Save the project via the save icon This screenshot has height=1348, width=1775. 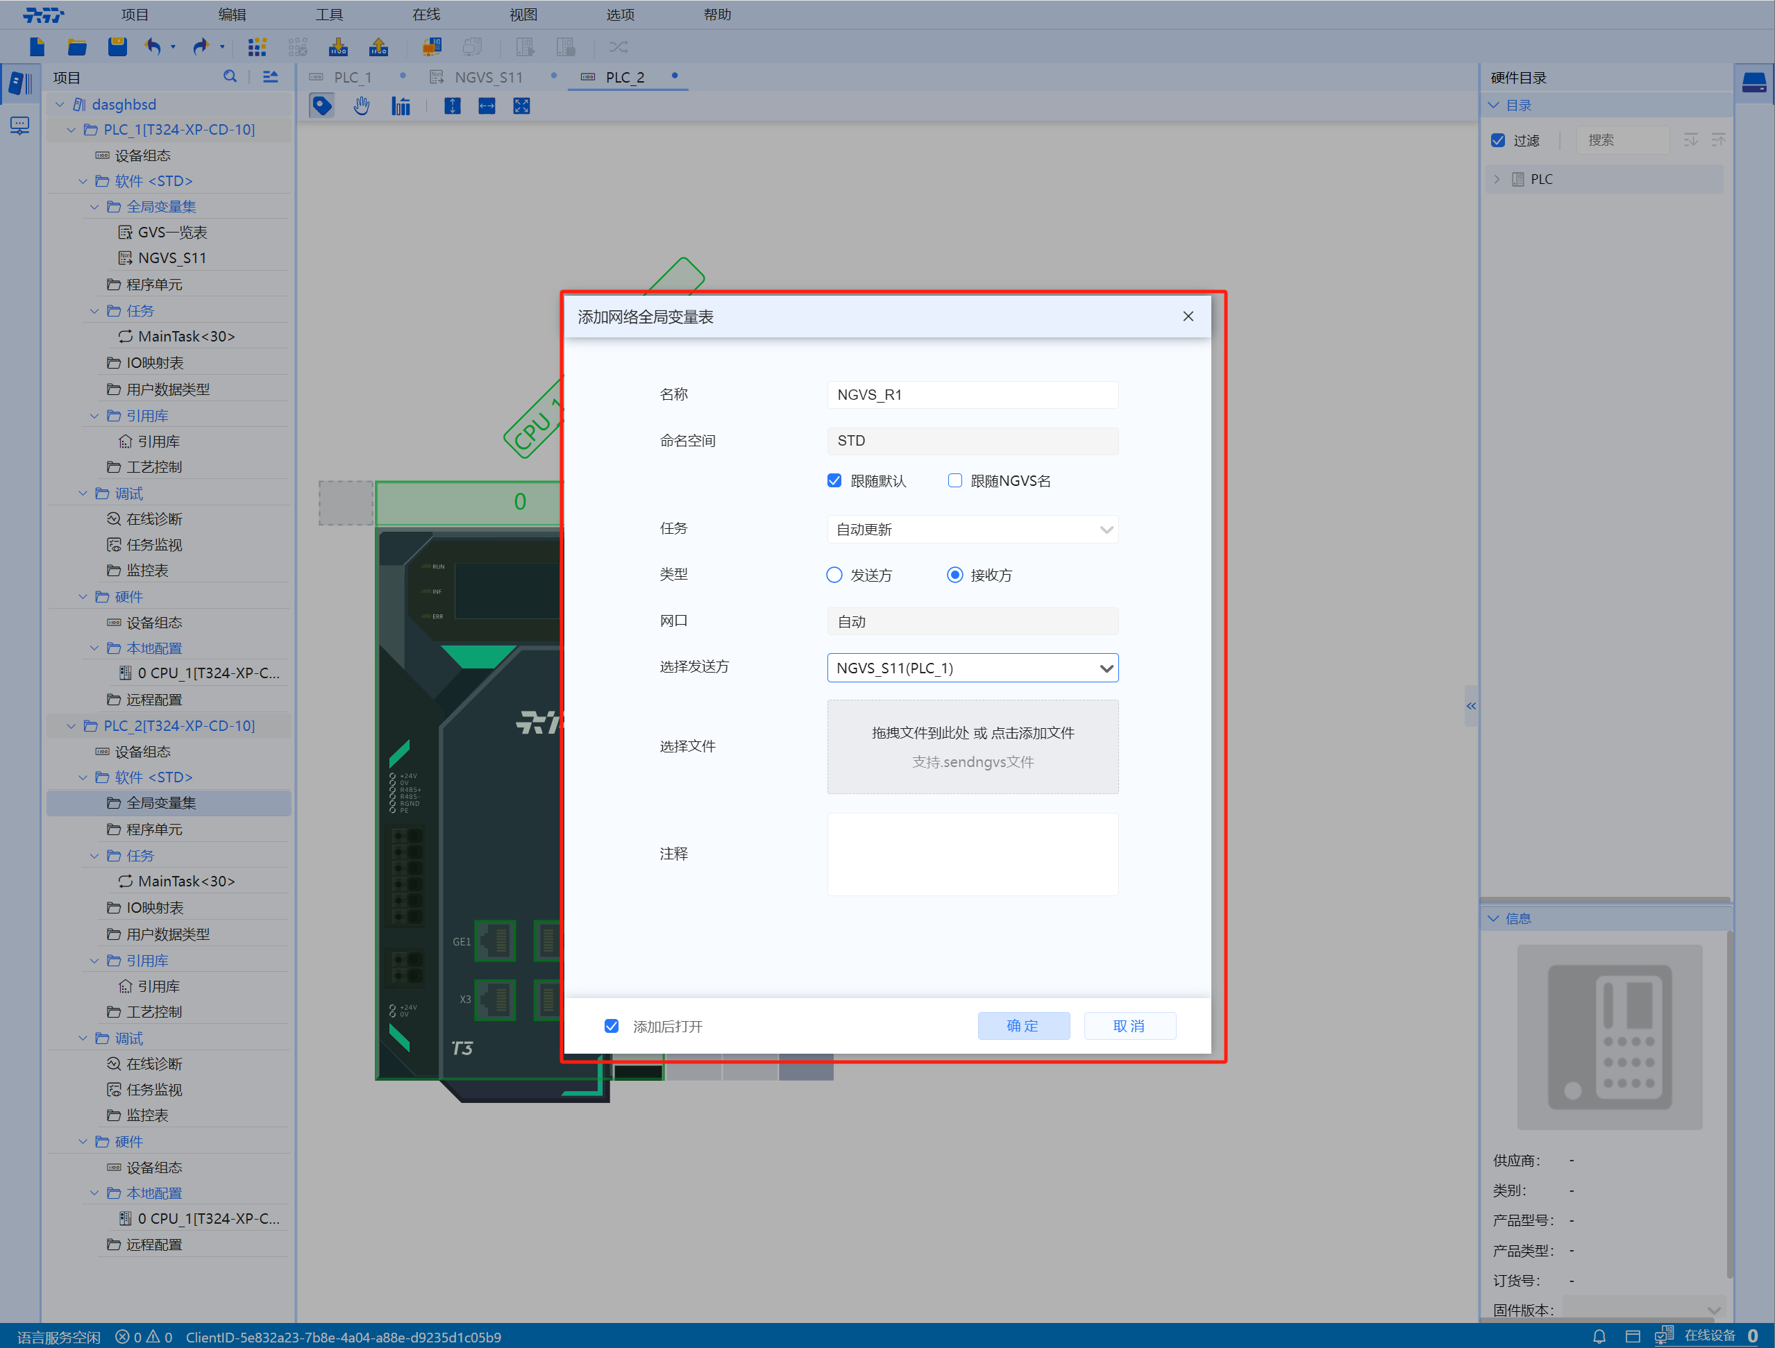(x=117, y=46)
